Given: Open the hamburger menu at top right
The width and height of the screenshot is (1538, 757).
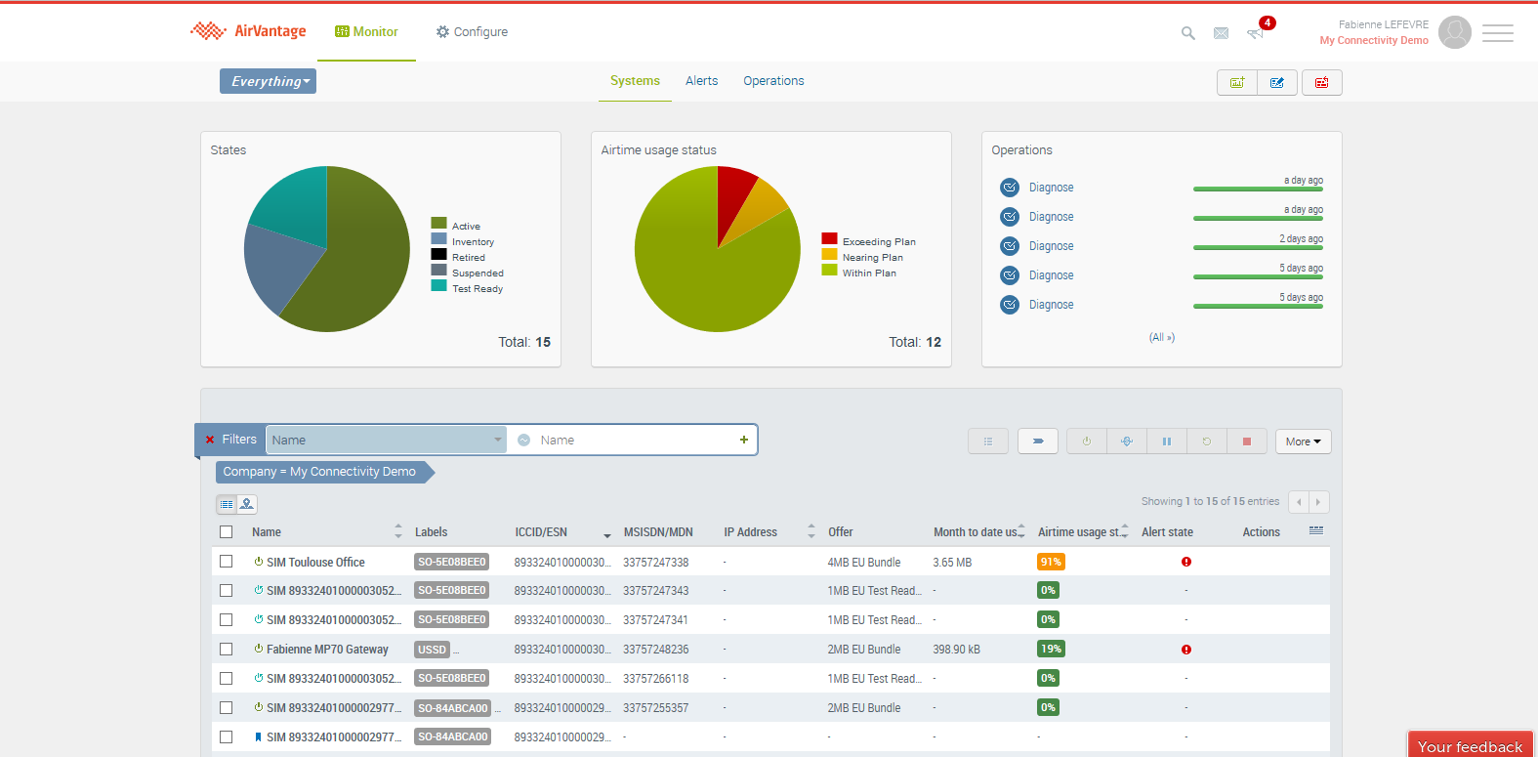Looking at the screenshot, I should click(x=1497, y=33).
